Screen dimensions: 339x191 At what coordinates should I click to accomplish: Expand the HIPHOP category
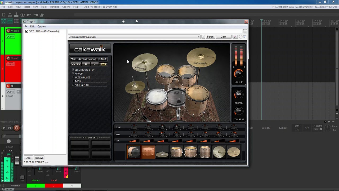pyautogui.click(x=73, y=73)
